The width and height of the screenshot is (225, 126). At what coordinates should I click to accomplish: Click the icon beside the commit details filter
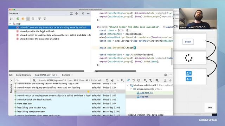coord(157,80)
